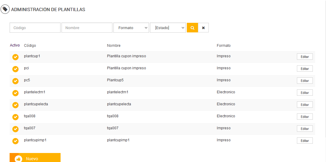Click the active checkmark icon for pci
This screenshot has width=326, height=162.
click(x=16, y=69)
